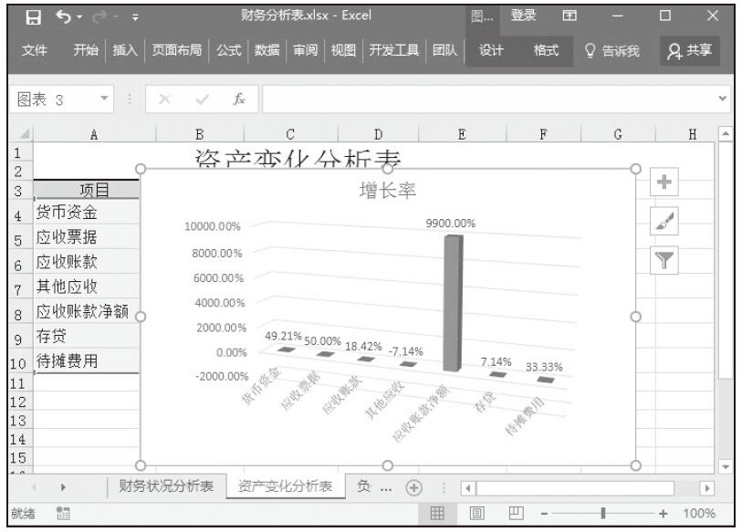Open the 插入 ribbon tab
Image resolution: width=742 pixels, height=532 pixels.
123,51
